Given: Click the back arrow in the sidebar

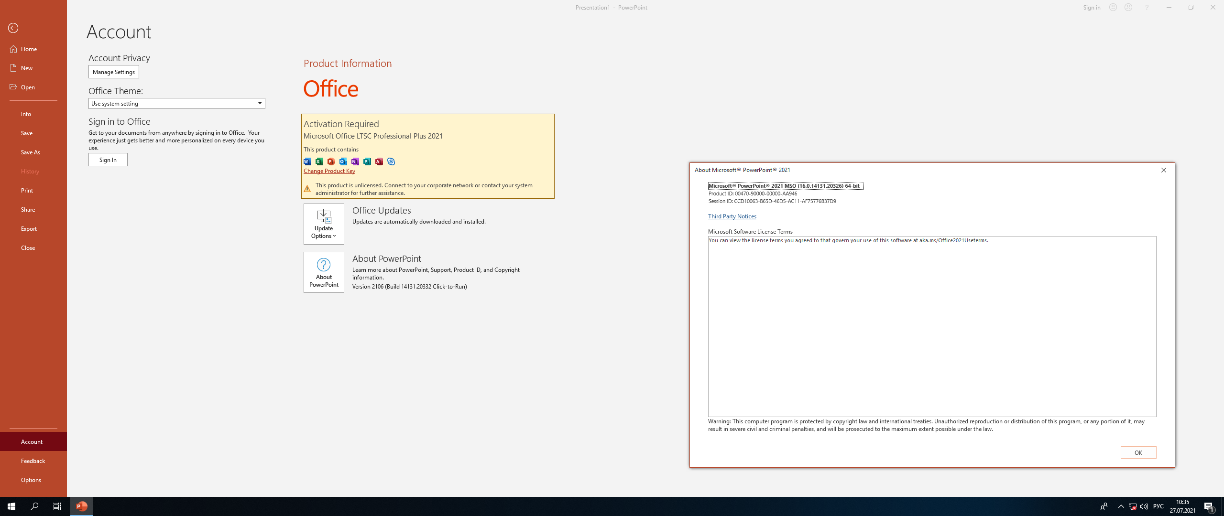Looking at the screenshot, I should tap(13, 28).
